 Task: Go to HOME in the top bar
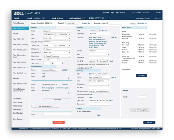click(x=16, y=18)
